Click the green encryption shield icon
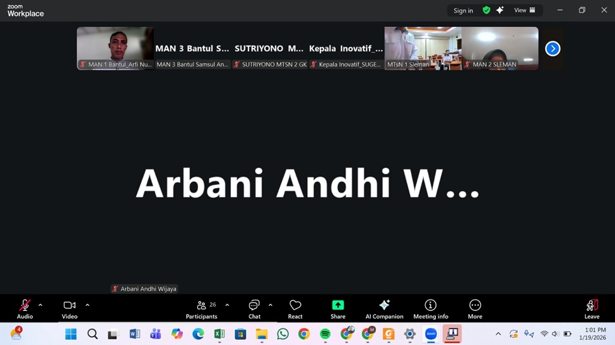The width and height of the screenshot is (615, 345). click(x=486, y=10)
